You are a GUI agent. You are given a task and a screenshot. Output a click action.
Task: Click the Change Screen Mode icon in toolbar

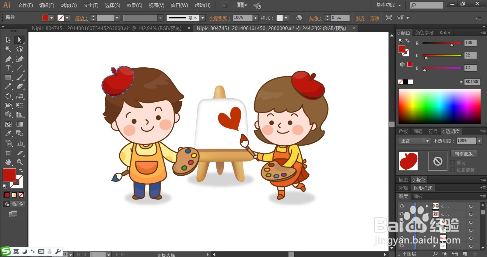(13, 214)
